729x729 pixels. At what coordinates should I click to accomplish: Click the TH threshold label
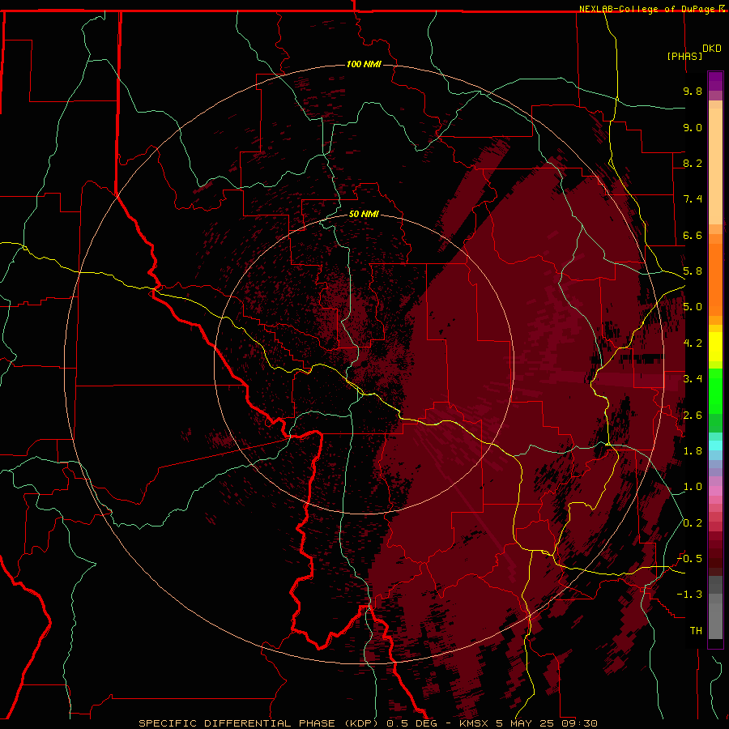(696, 631)
